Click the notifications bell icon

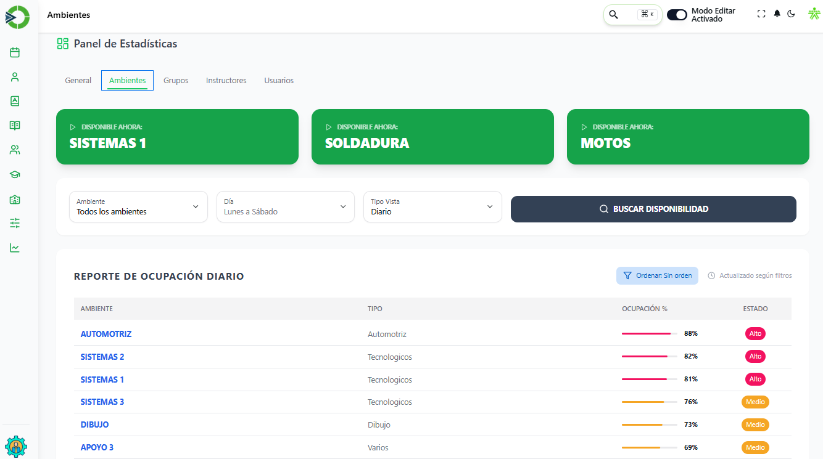tap(777, 14)
